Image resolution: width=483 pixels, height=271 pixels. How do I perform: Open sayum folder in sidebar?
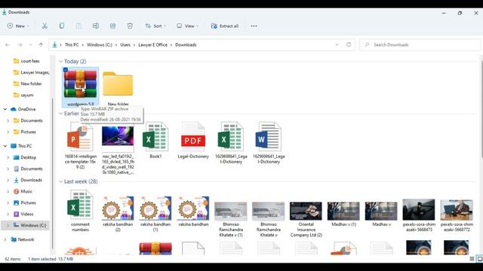coord(23,96)
